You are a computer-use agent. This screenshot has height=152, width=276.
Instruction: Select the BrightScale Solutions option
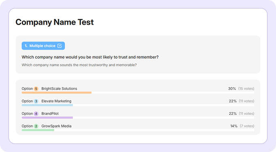[59, 89]
